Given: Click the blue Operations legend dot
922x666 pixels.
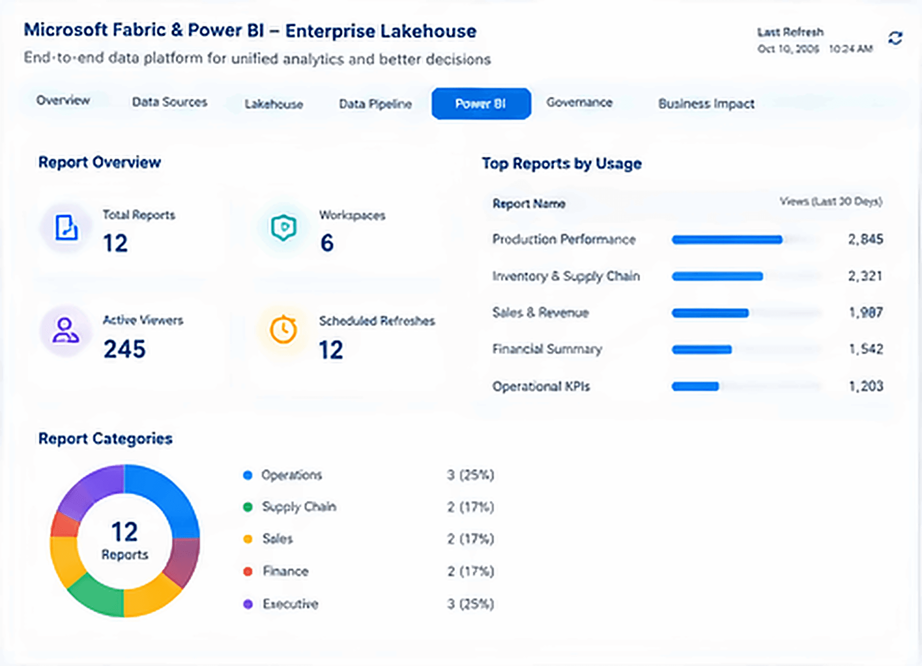Looking at the screenshot, I should (x=248, y=475).
